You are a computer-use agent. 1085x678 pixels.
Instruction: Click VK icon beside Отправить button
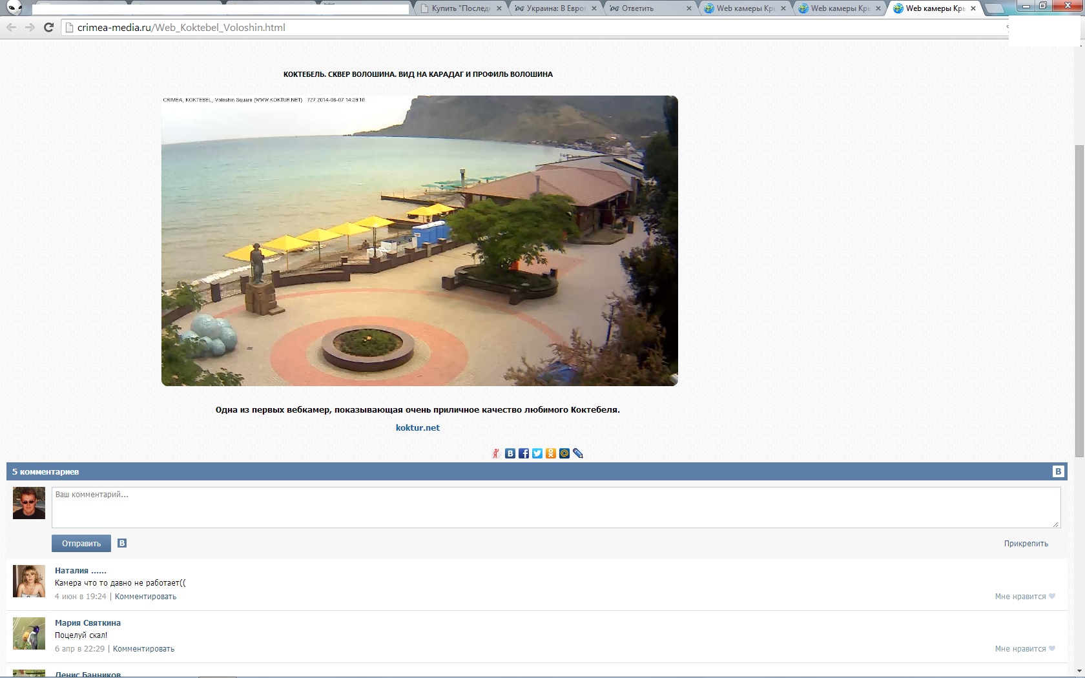tap(122, 543)
